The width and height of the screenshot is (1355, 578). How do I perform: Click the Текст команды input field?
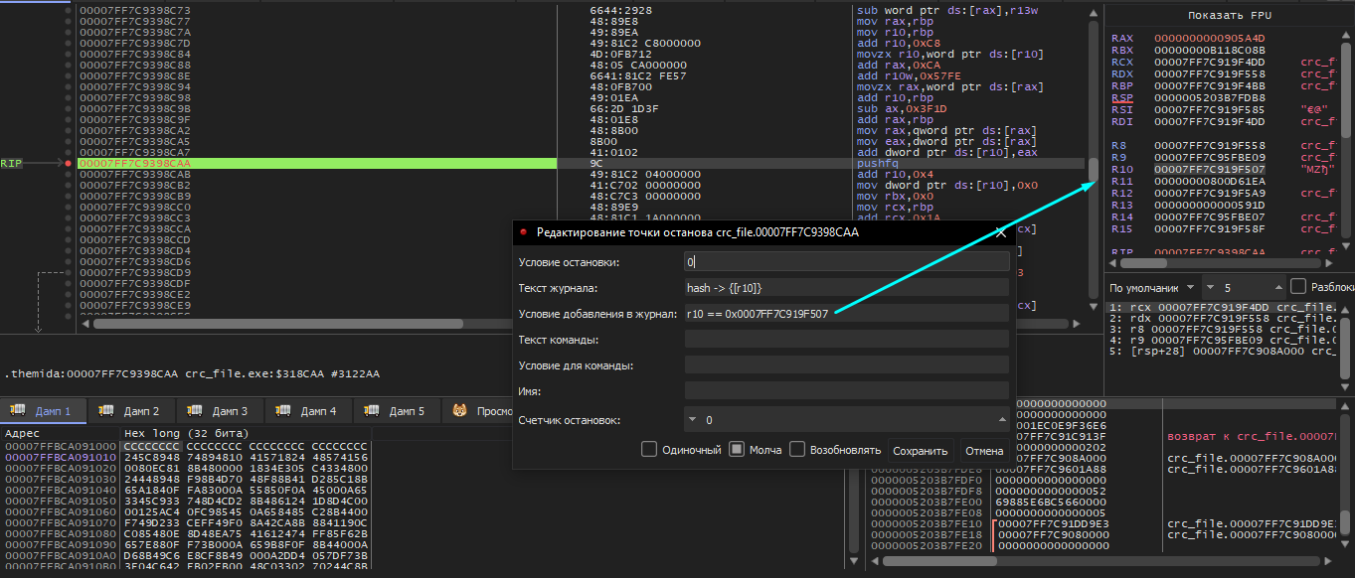tap(847, 340)
